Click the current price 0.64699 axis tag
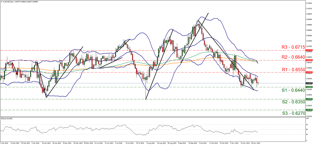Image resolution: width=313 pixels, height=145 pixels. coord(309,83)
